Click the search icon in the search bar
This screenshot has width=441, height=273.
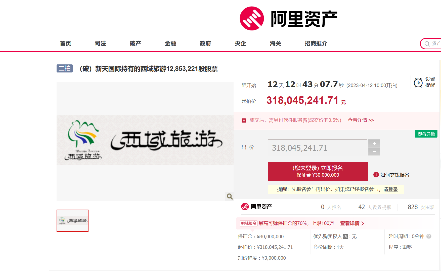coord(427,44)
